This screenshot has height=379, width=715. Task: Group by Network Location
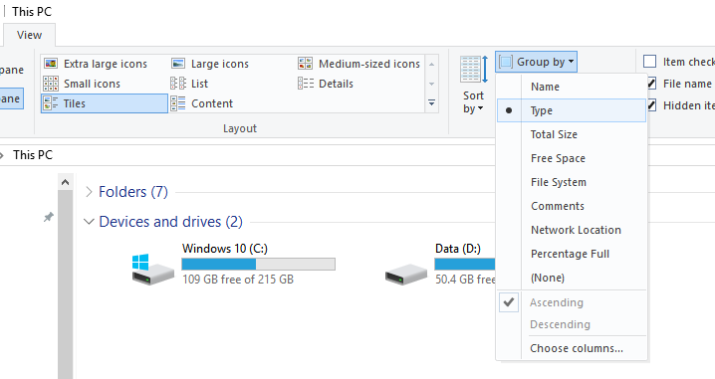(x=572, y=230)
